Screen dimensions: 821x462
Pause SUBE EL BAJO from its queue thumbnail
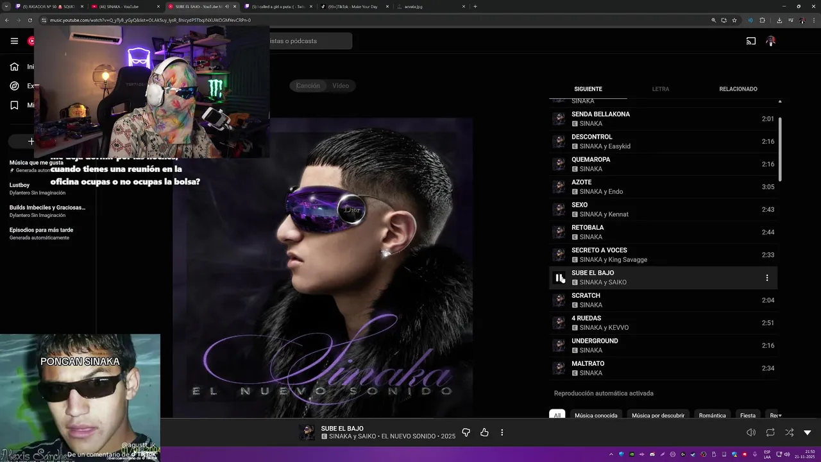(x=559, y=278)
